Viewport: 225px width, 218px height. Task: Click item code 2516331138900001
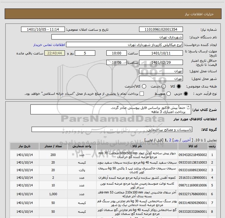coord(193,178)
